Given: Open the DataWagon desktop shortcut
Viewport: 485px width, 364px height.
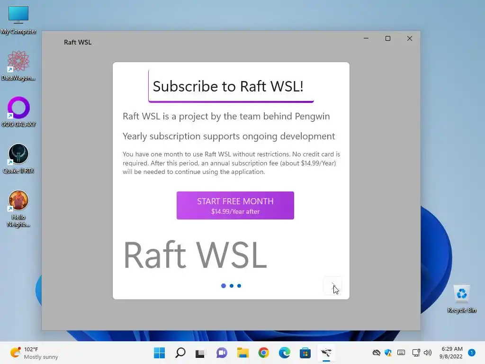Looking at the screenshot, I should 18,65.
